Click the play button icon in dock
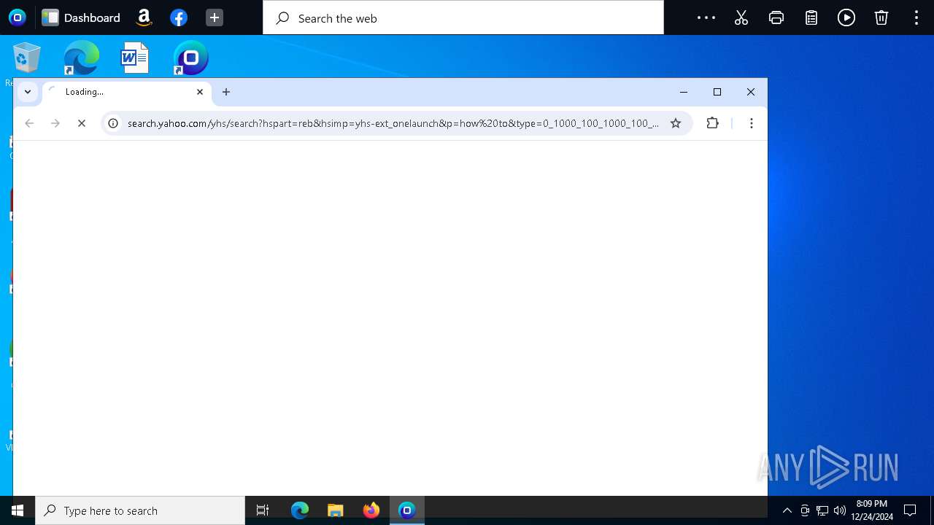This screenshot has height=525, width=934. coord(846,17)
